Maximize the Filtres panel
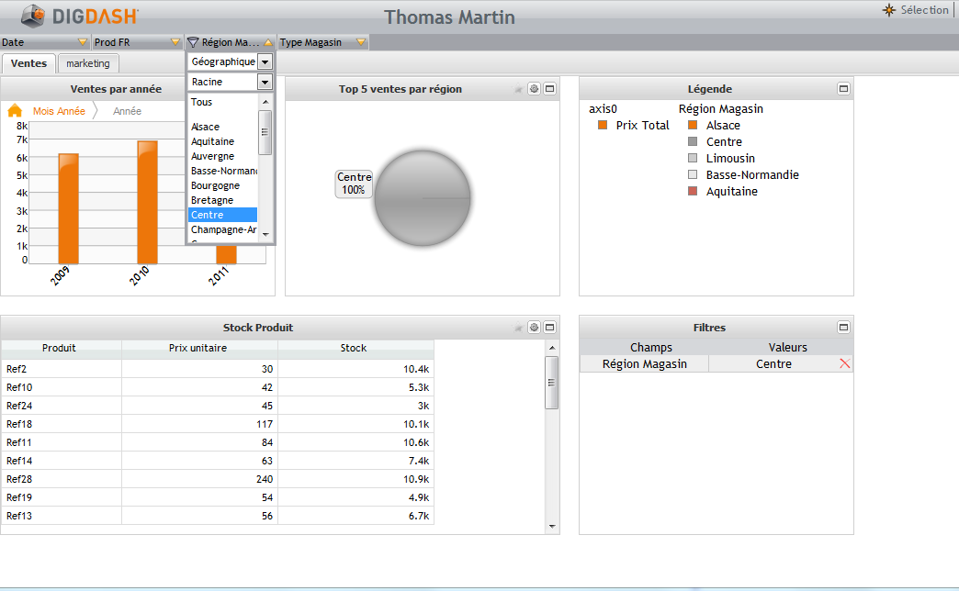This screenshot has width=959, height=591. [x=843, y=328]
